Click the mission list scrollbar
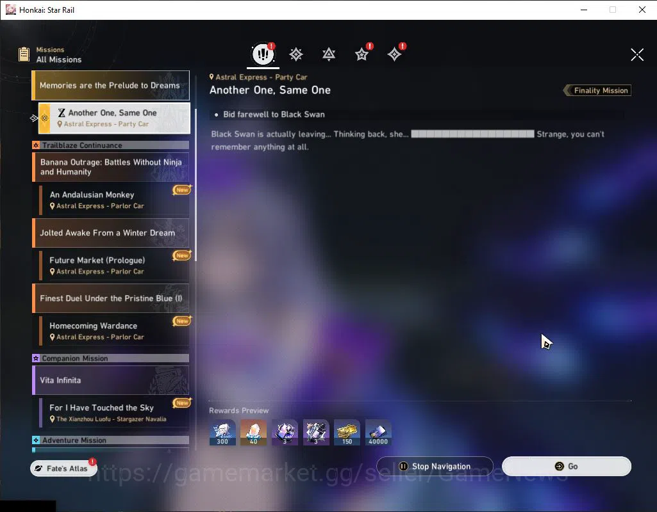The image size is (657, 512). (195, 184)
